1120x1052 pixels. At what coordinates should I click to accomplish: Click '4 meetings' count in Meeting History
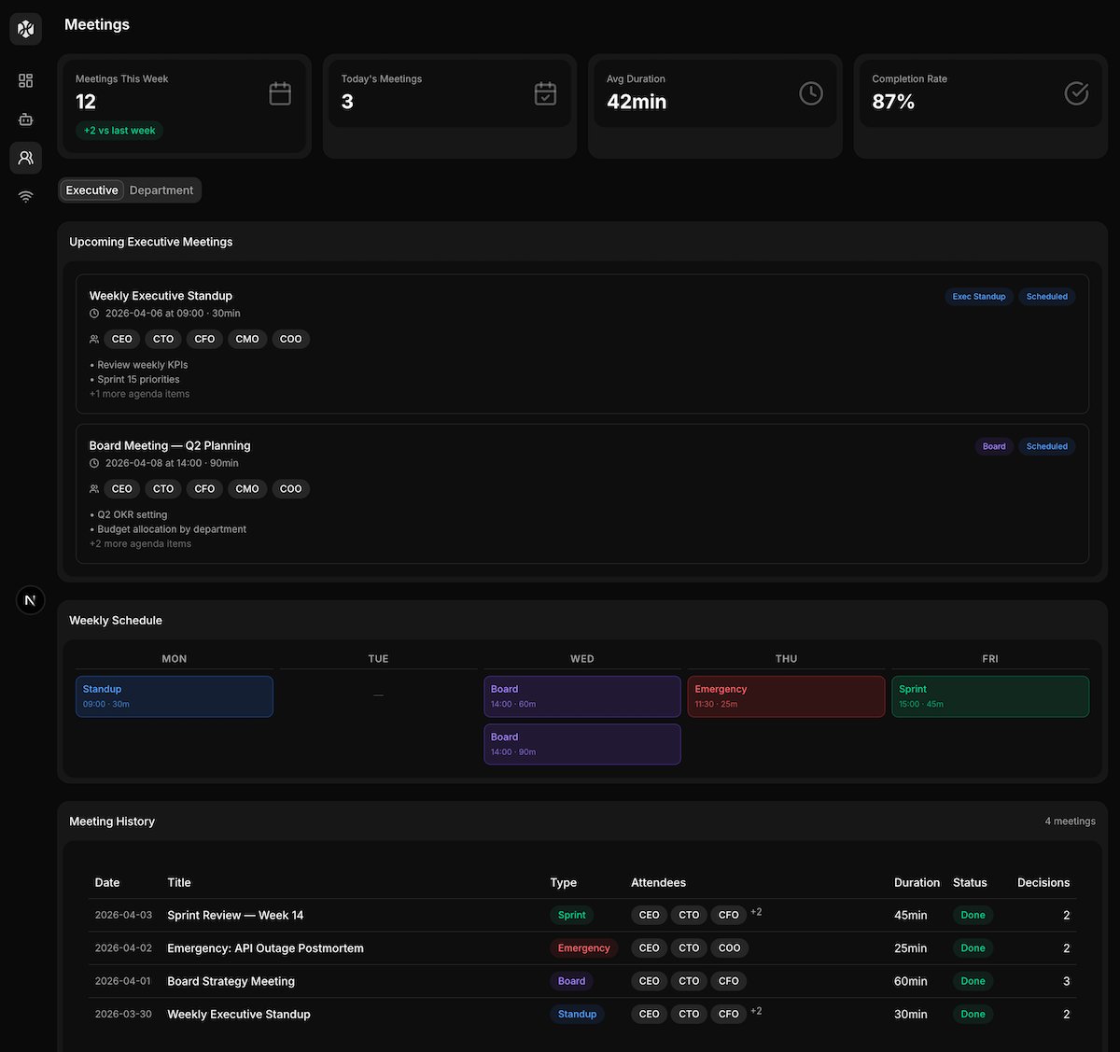1070,821
